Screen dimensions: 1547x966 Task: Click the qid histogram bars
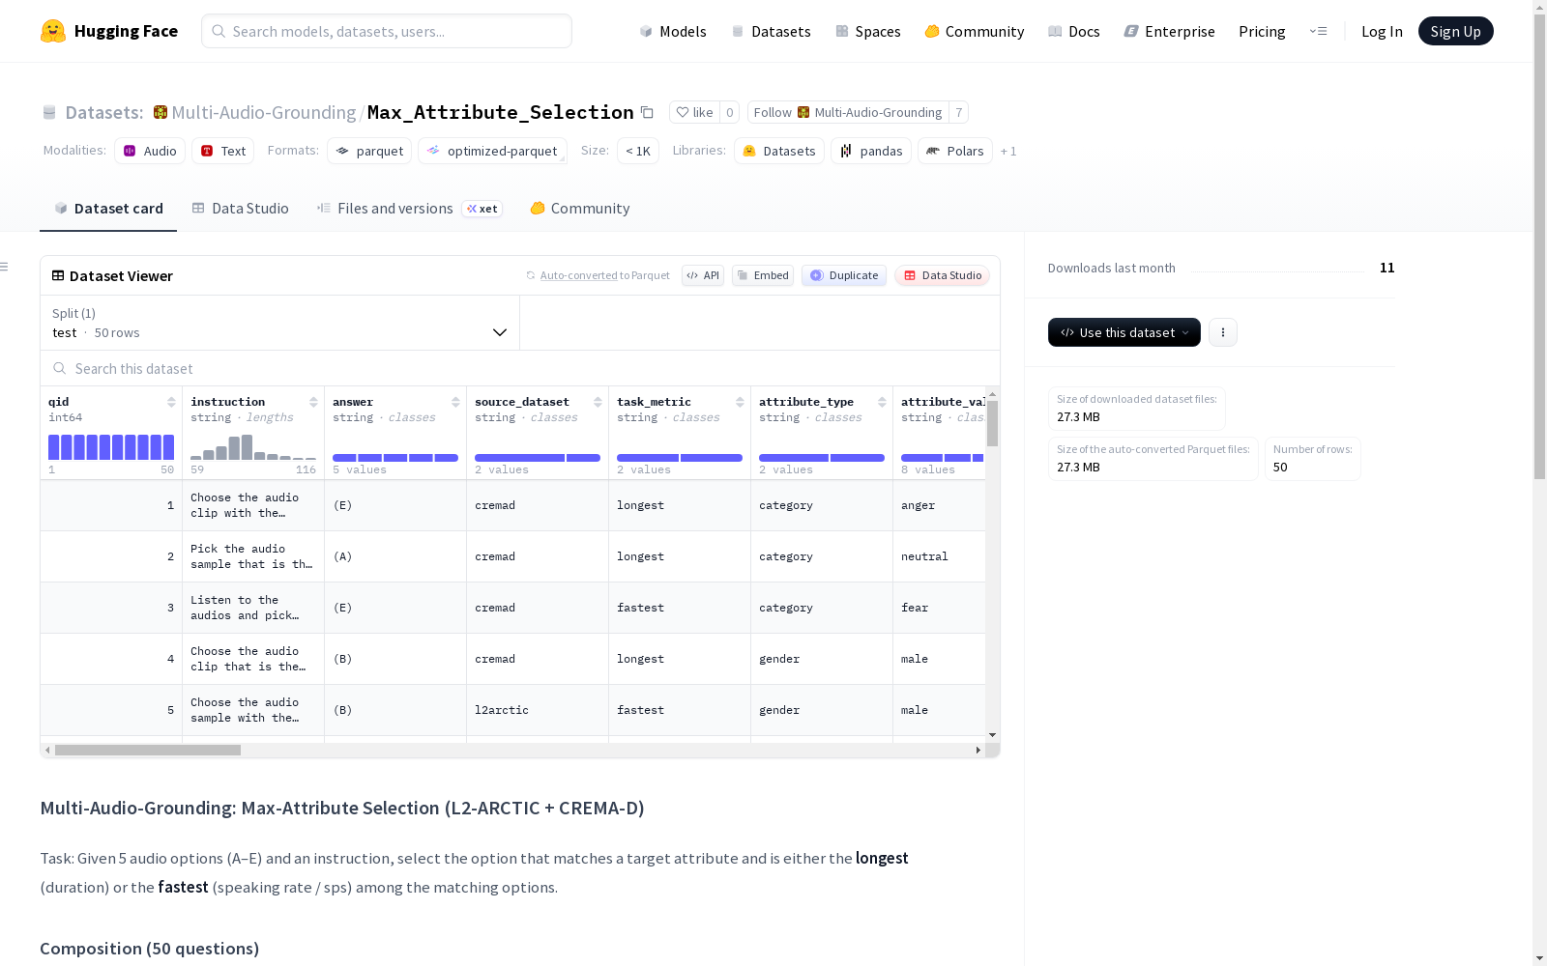tap(111, 447)
